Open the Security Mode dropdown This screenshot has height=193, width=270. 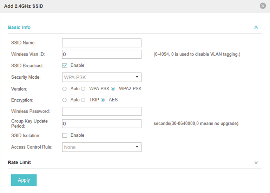coord(102,77)
